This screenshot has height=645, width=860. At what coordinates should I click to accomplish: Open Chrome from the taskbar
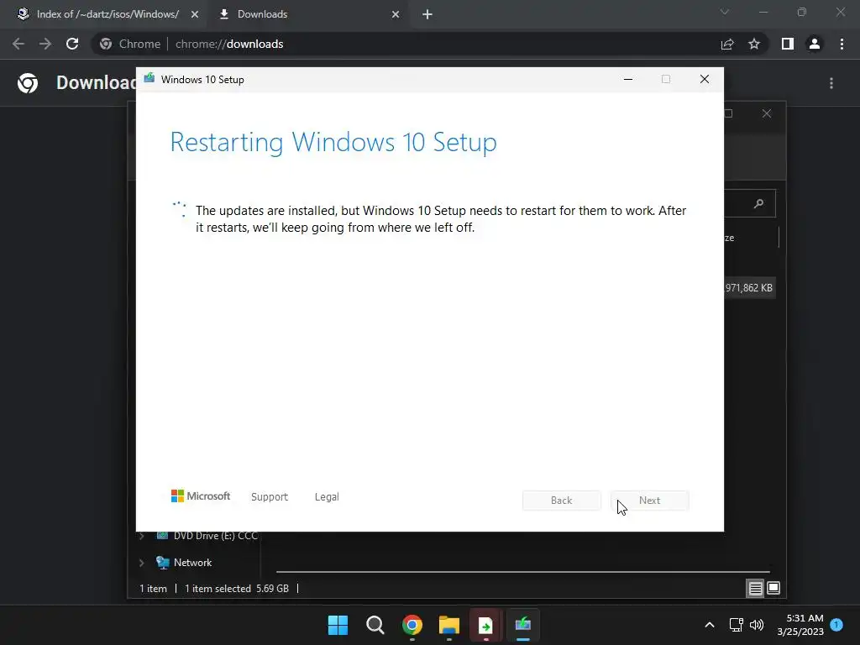point(412,625)
